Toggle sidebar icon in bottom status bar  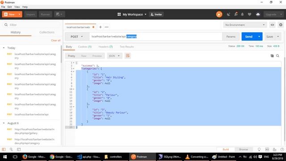tap(4, 149)
